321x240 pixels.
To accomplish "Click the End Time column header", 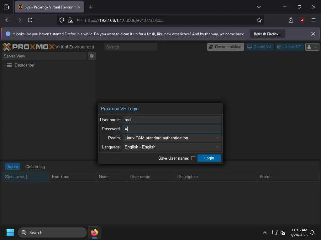I will [x=72, y=177].
